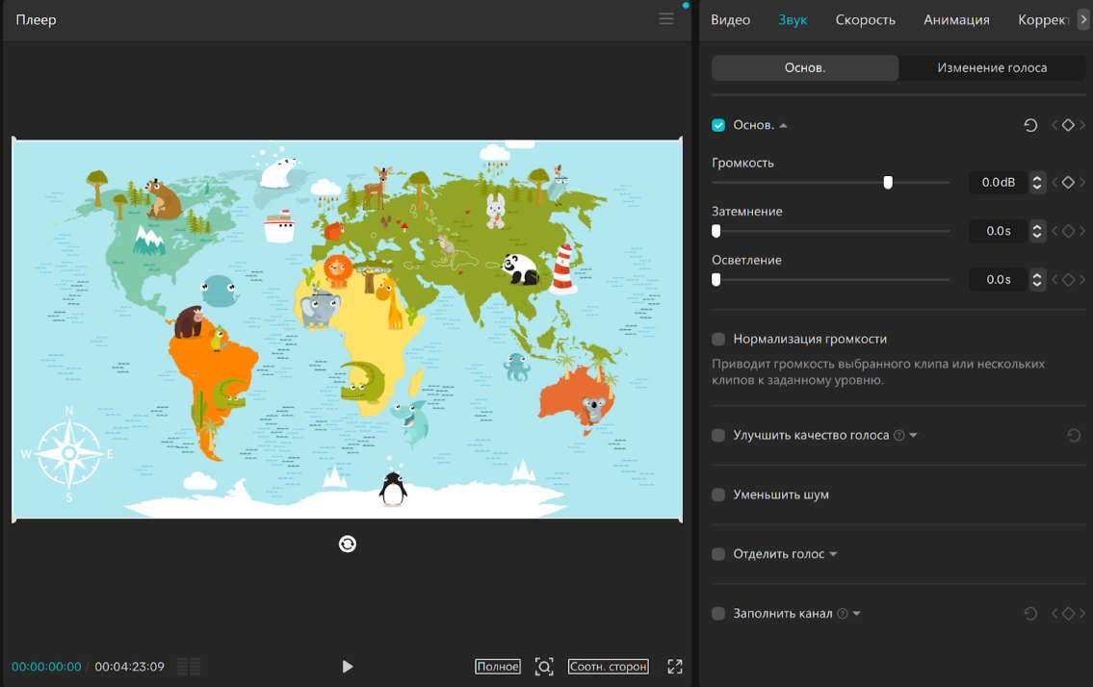Screen dimensions: 1093x687
Task: Switch to the Скорость tab
Action: click(x=865, y=20)
